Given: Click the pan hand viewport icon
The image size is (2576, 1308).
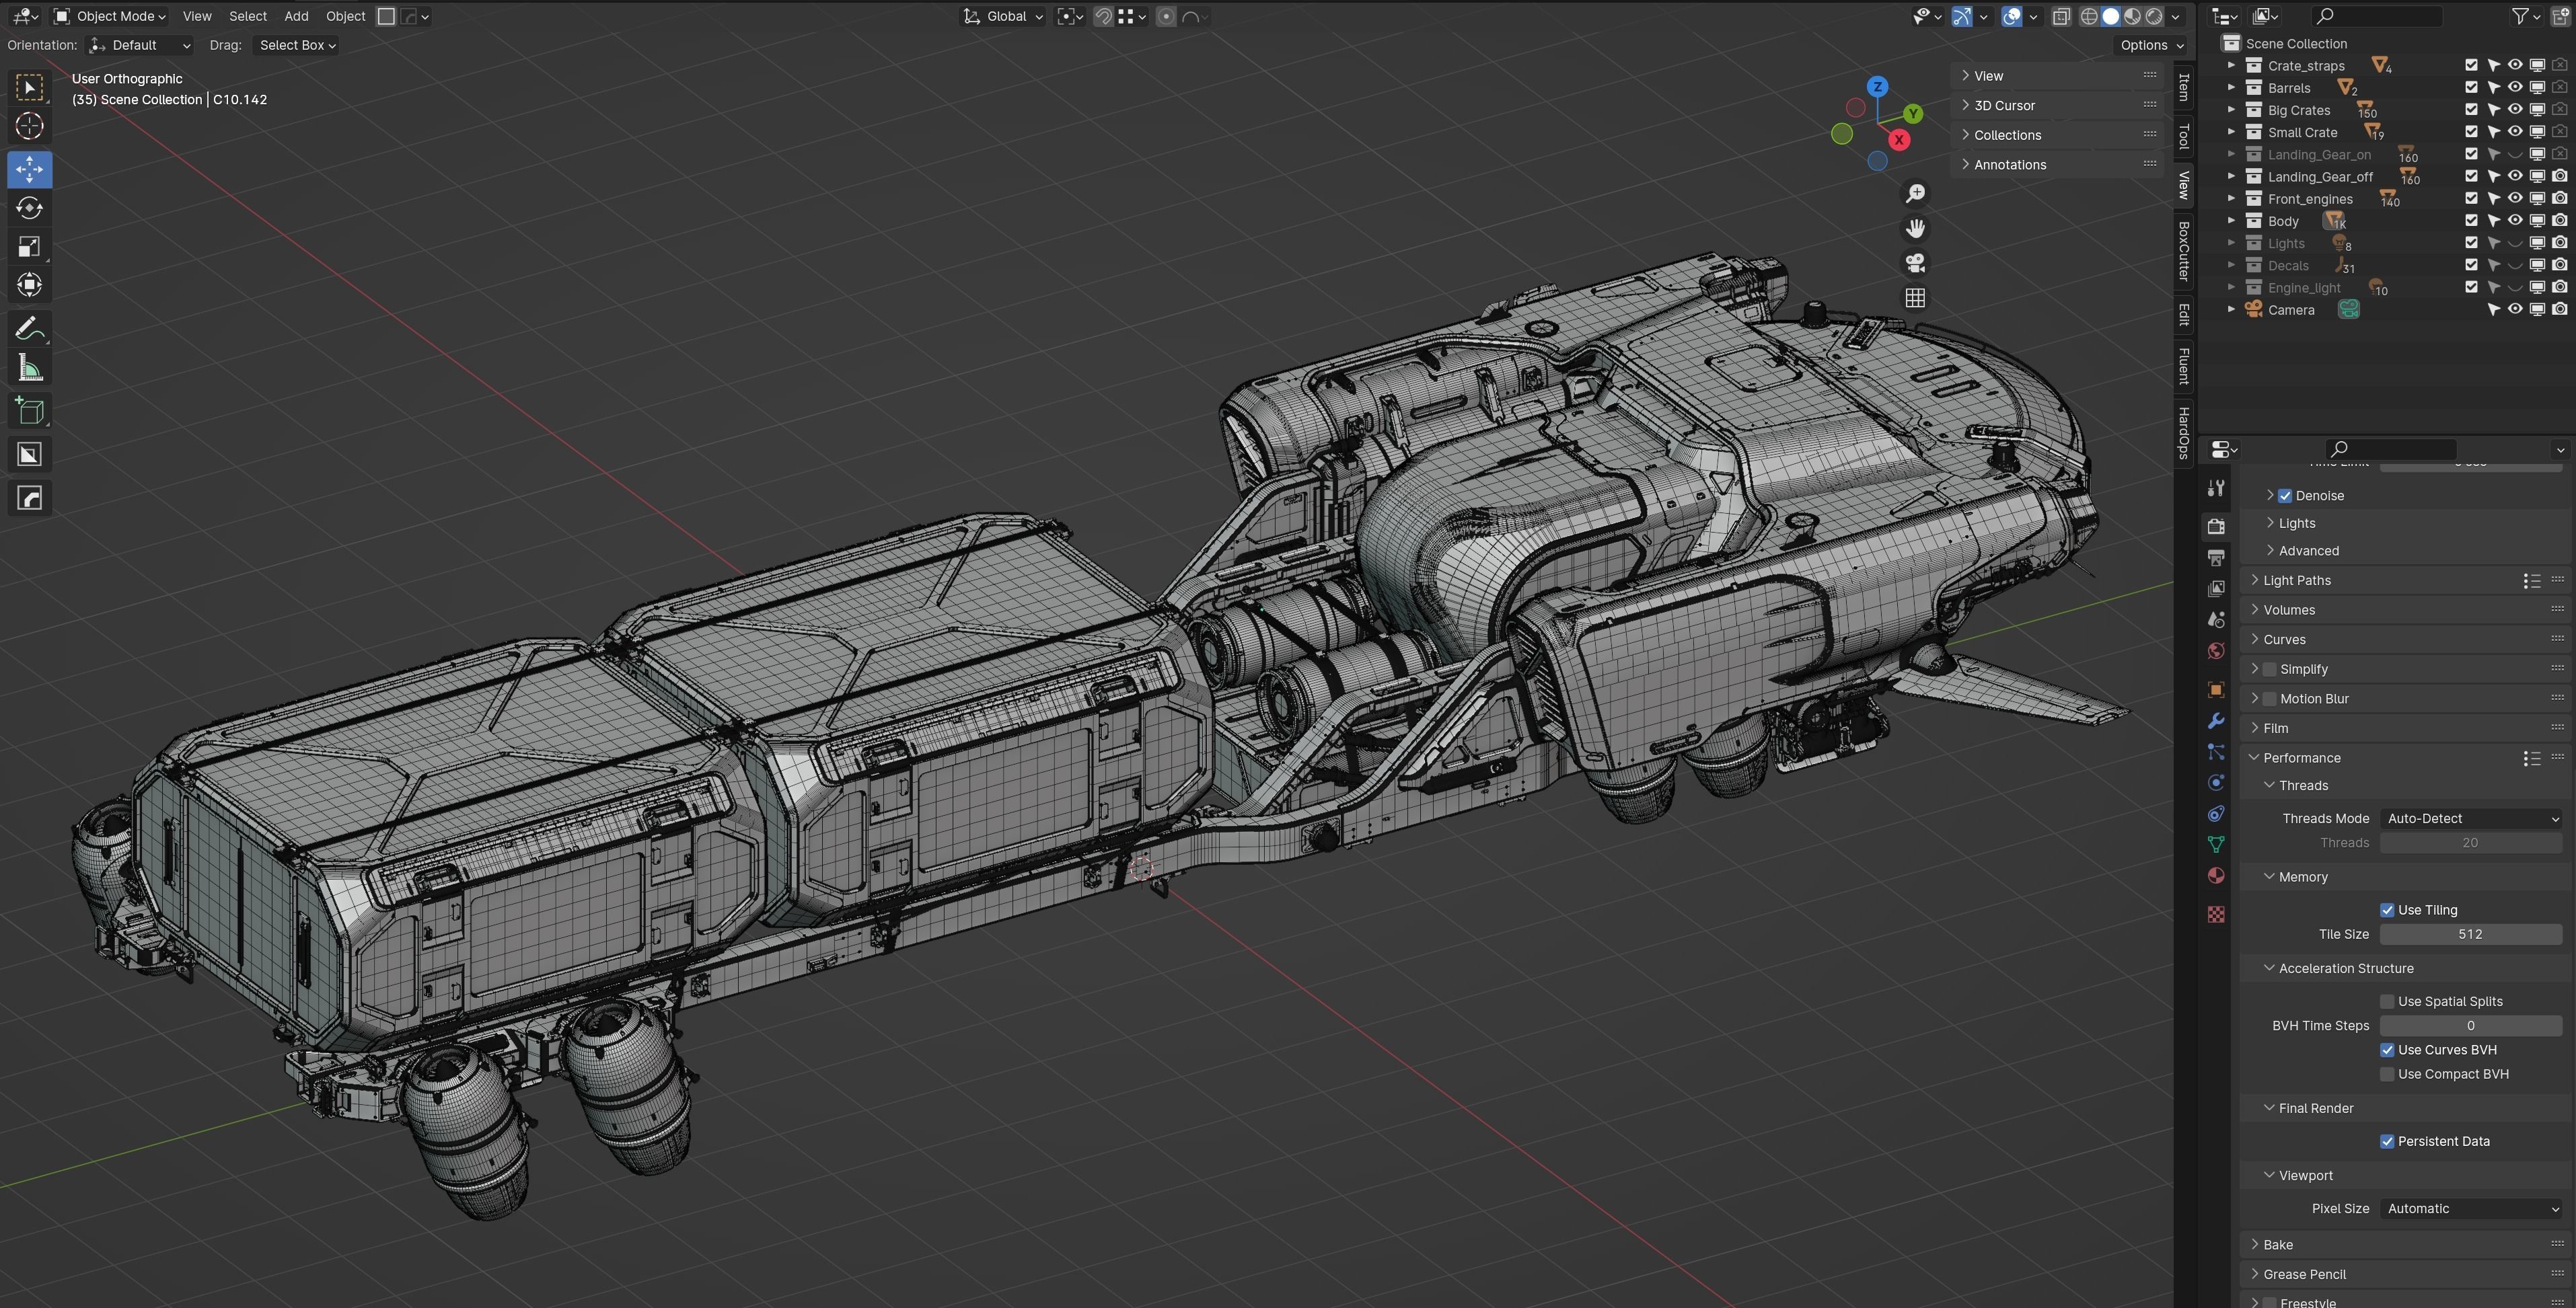Looking at the screenshot, I should pyautogui.click(x=1915, y=229).
